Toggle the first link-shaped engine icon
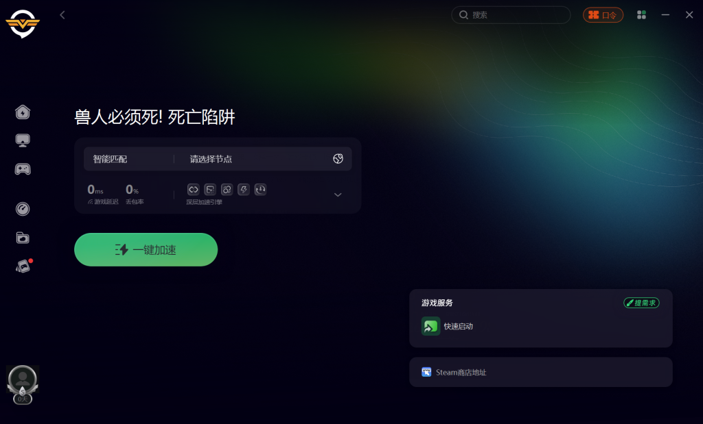703x424 pixels. click(193, 190)
